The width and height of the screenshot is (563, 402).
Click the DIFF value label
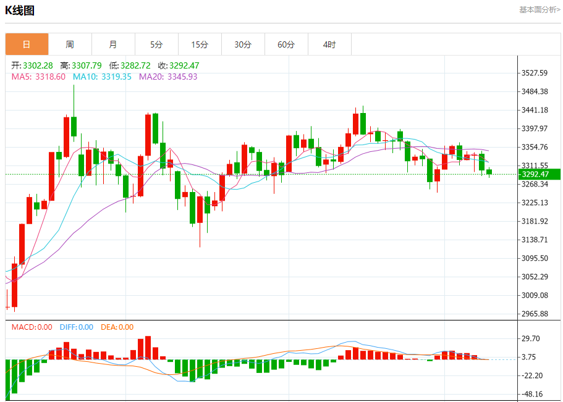pyautogui.click(x=77, y=327)
